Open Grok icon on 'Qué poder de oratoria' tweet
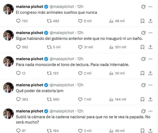The height and width of the screenshot is (133, 158). pos(143,85)
